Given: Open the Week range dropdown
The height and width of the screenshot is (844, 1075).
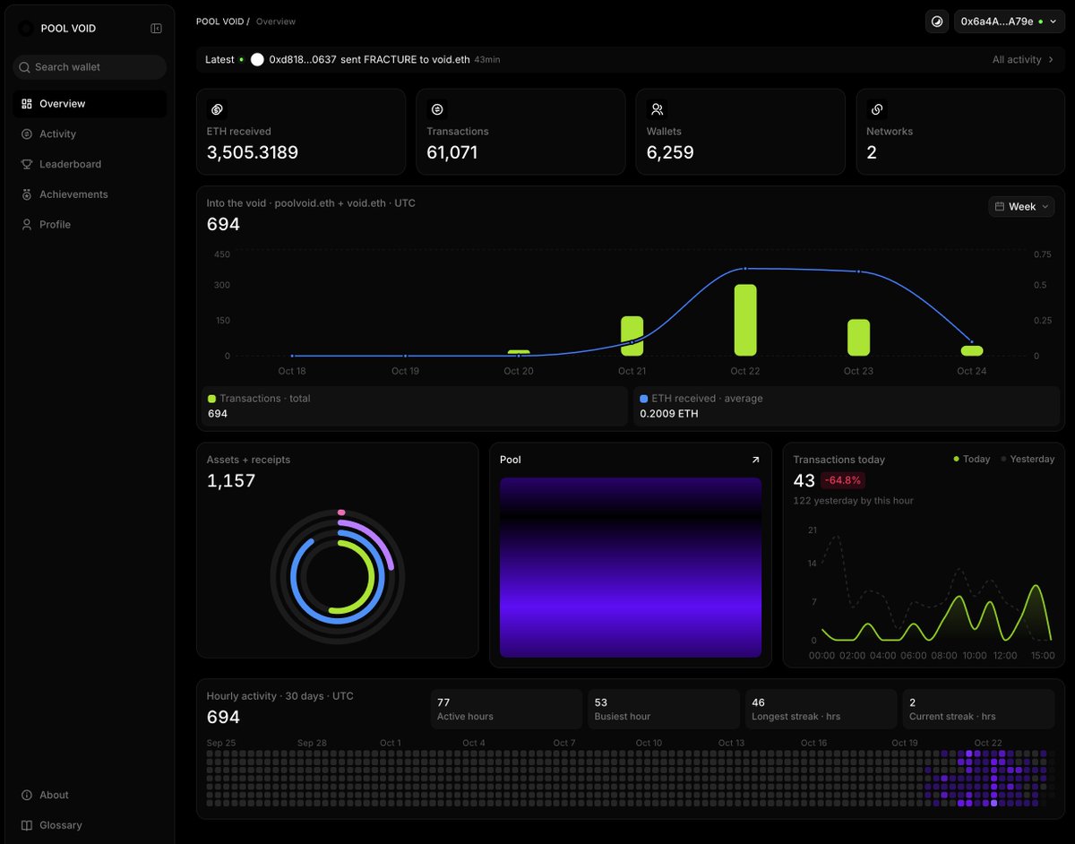Looking at the screenshot, I should (x=1021, y=207).
